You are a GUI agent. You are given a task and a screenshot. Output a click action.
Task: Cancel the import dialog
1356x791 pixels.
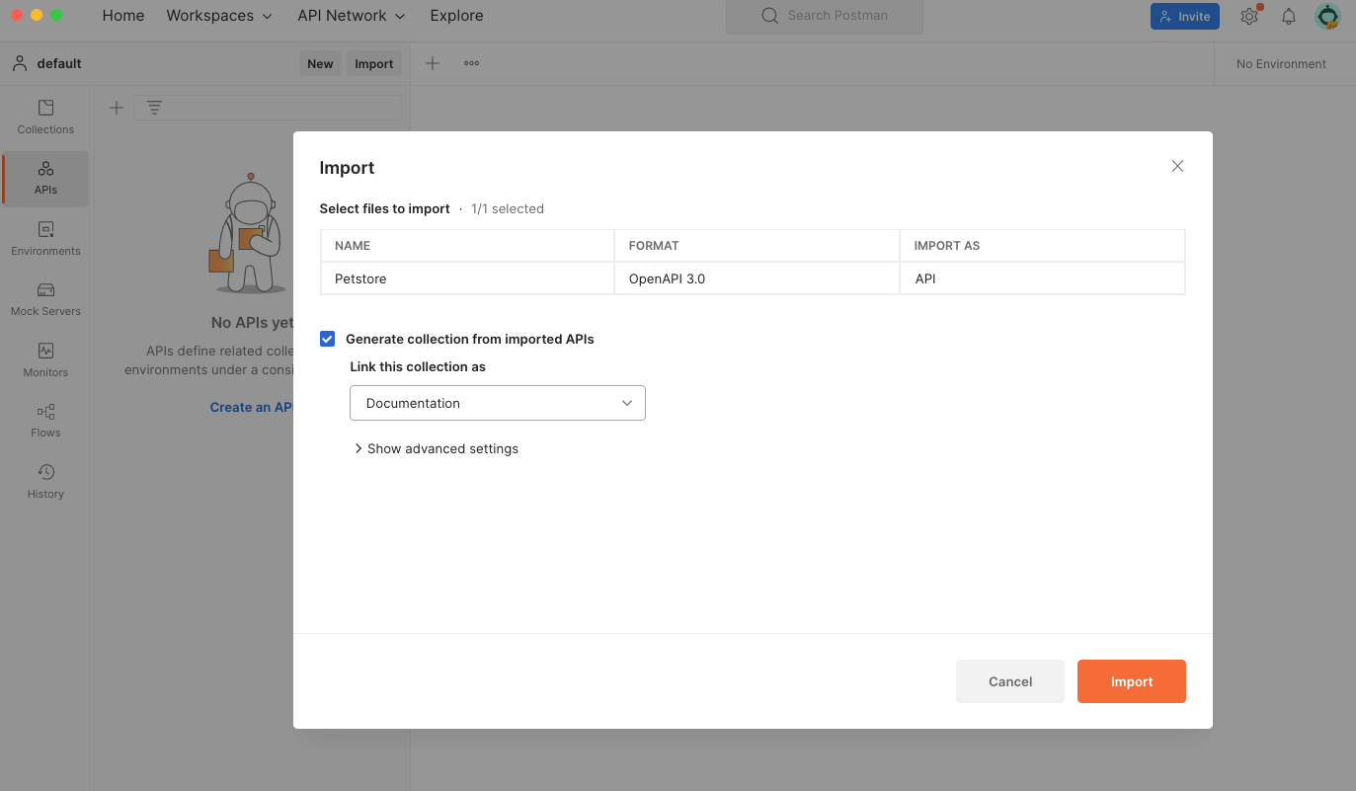click(1009, 681)
